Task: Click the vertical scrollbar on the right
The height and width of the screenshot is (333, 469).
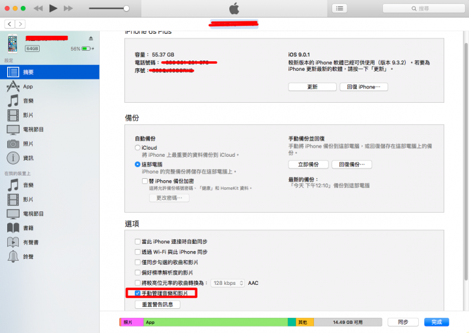Action: click(x=466, y=161)
